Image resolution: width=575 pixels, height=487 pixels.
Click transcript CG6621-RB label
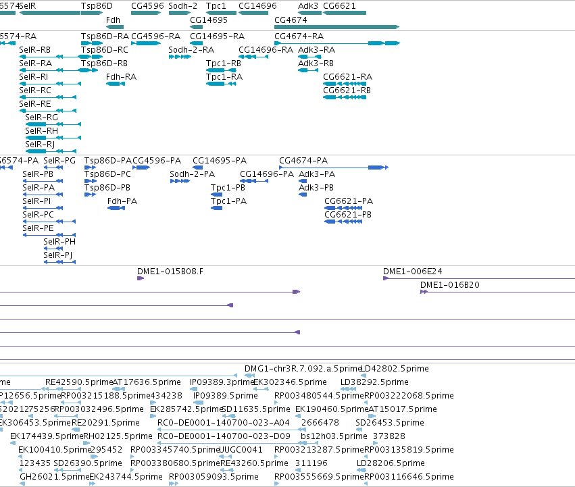point(347,91)
